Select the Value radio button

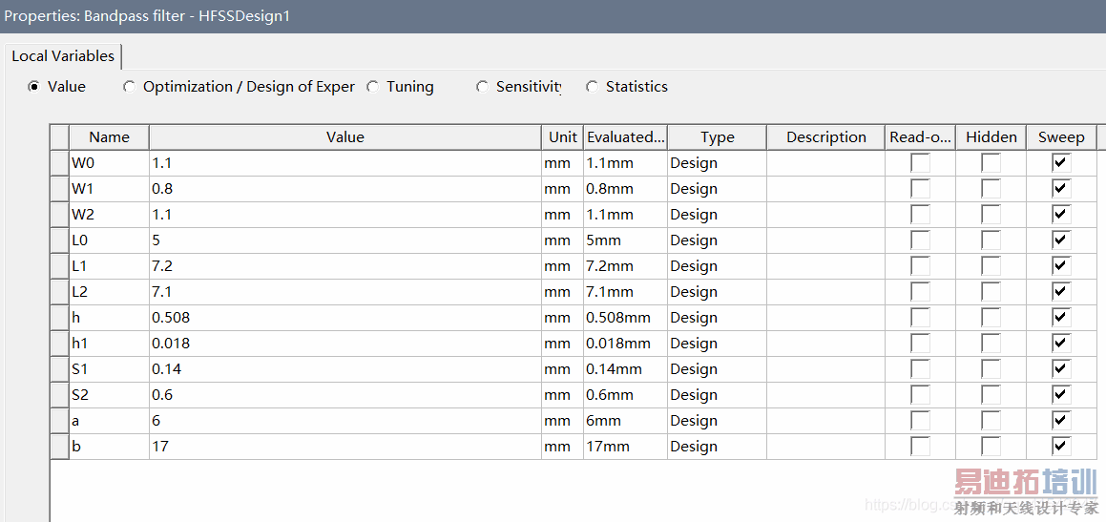(34, 87)
